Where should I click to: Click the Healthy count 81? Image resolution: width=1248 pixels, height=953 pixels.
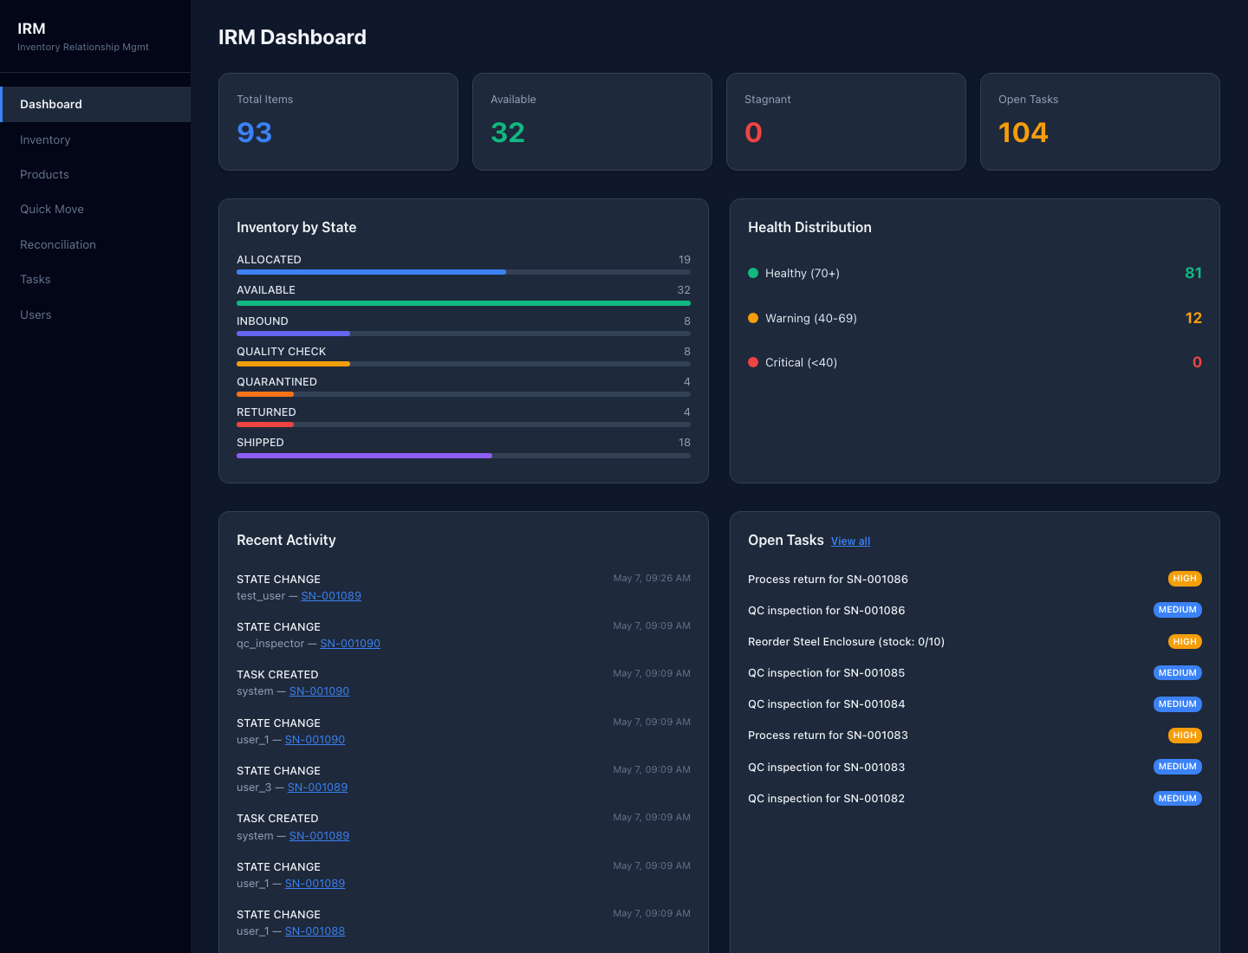pos(1193,273)
